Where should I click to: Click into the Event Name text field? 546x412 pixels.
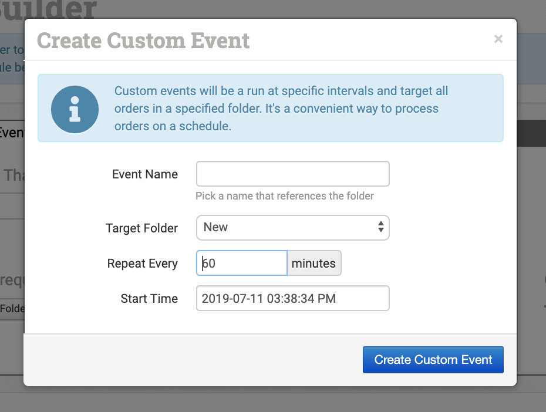coord(292,174)
